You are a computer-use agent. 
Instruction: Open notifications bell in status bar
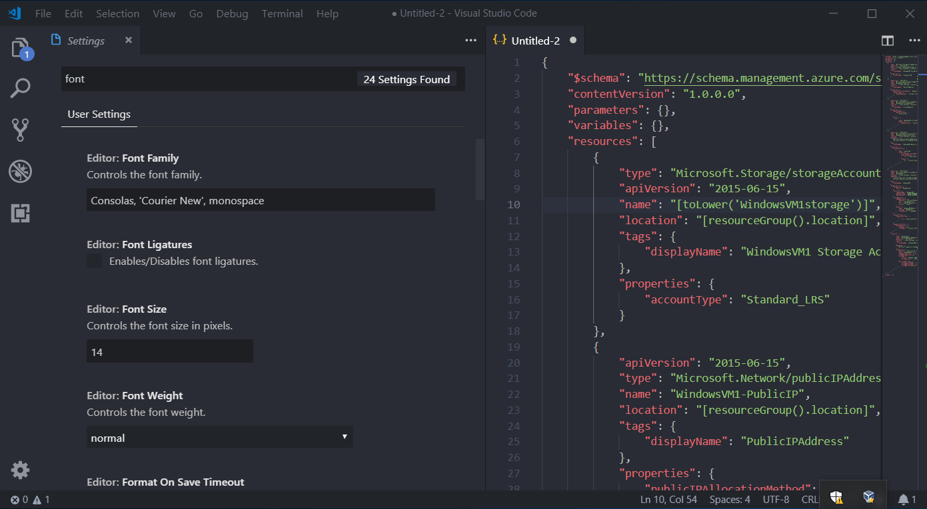(904, 499)
